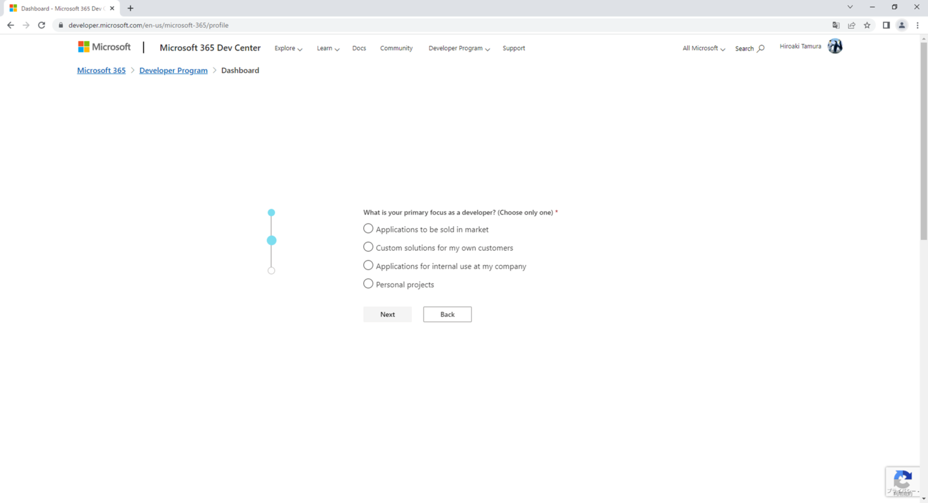Open the translate page icon
Image resolution: width=928 pixels, height=503 pixels.
point(836,25)
